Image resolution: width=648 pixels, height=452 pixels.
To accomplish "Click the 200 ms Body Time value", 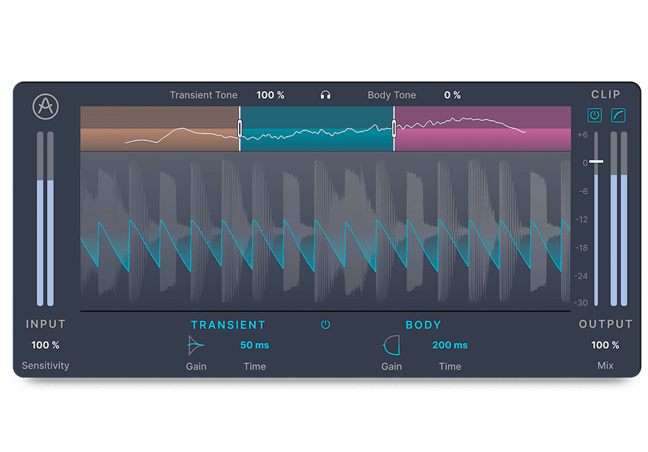I will pos(450,344).
